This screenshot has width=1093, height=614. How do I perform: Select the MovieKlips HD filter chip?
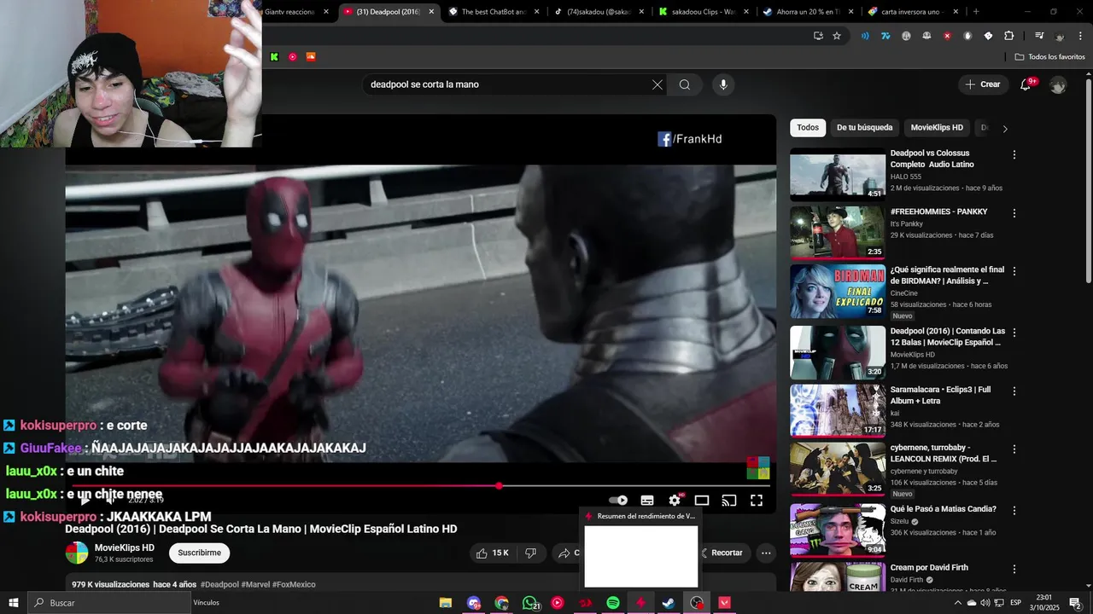tap(937, 128)
